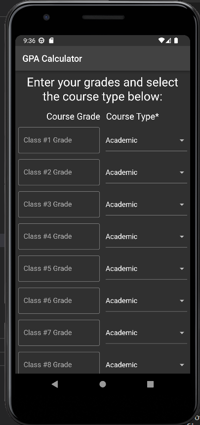Tap the Android back navigation triangle
This screenshot has width=200, height=425.
55,384
